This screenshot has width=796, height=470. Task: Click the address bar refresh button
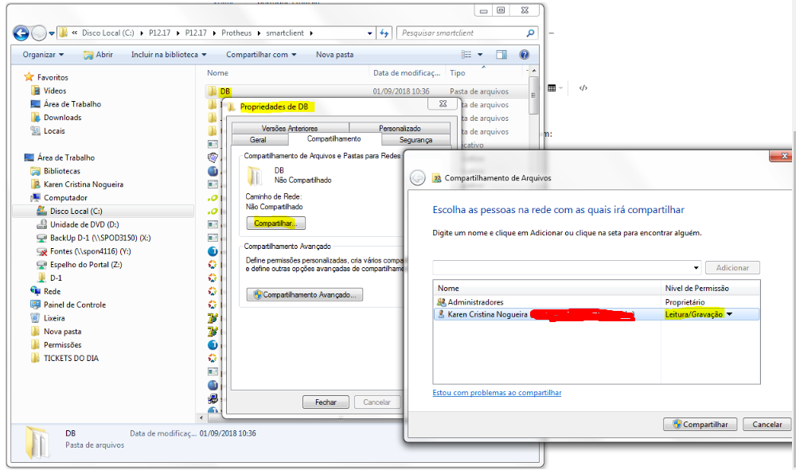tap(384, 33)
